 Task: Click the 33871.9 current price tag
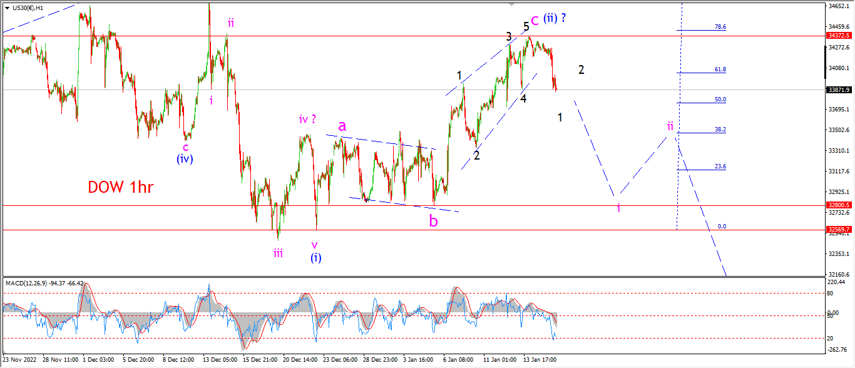point(839,89)
